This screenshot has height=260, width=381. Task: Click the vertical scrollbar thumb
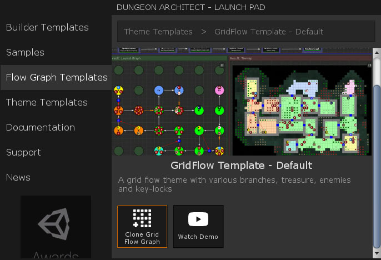click(x=377, y=167)
